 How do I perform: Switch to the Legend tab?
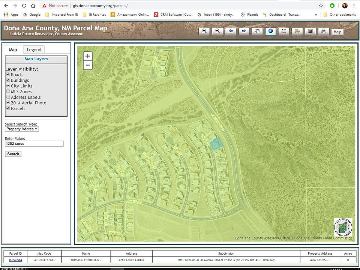click(x=34, y=49)
